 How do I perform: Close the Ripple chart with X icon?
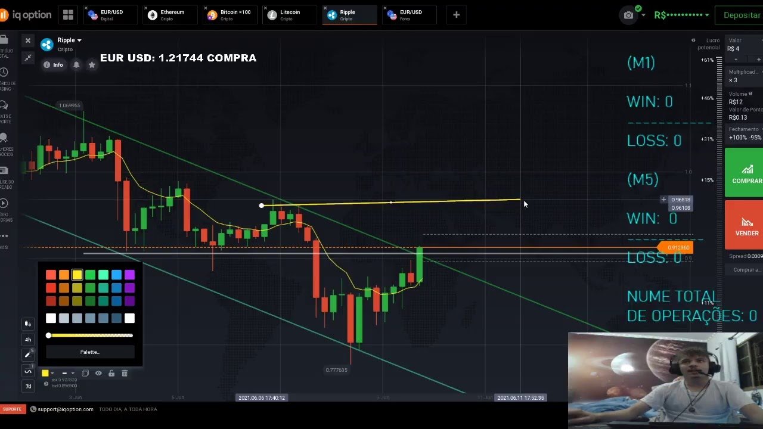tap(27, 41)
